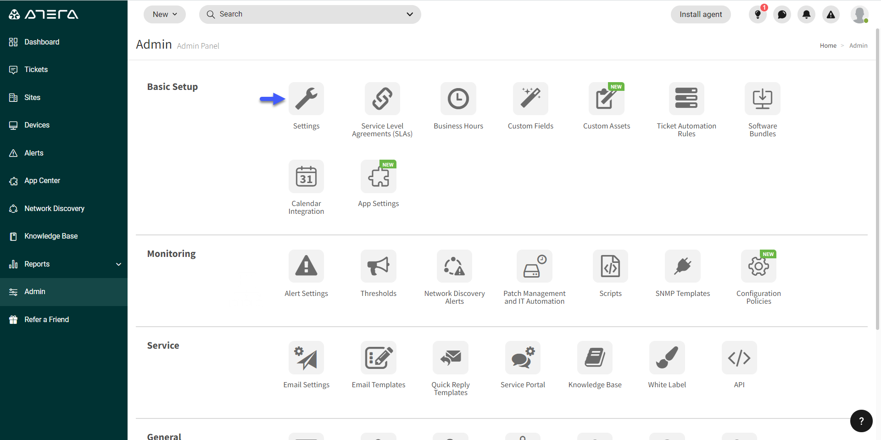Open White Label brush icon
The image size is (881, 440).
pos(667,357)
